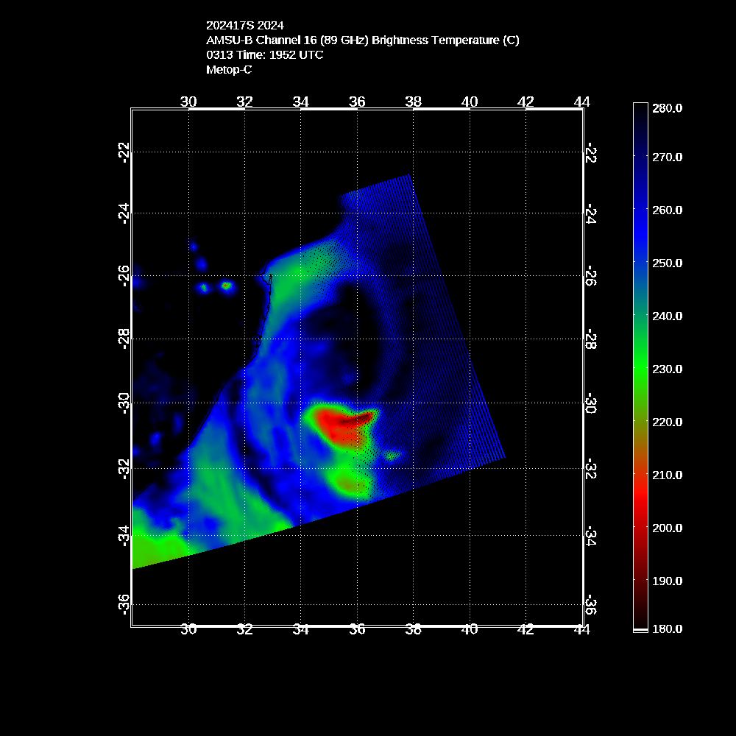The height and width of the screenshot is (736, 736).
Task: Click latitude label -32 on left axis
Action: point(124,468)
